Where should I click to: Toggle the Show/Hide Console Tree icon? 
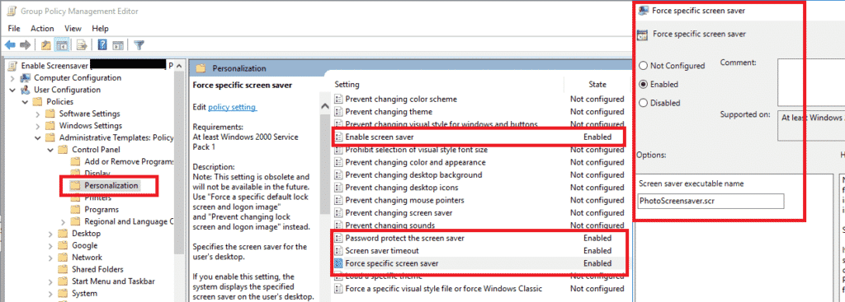[x=61, y=45]
